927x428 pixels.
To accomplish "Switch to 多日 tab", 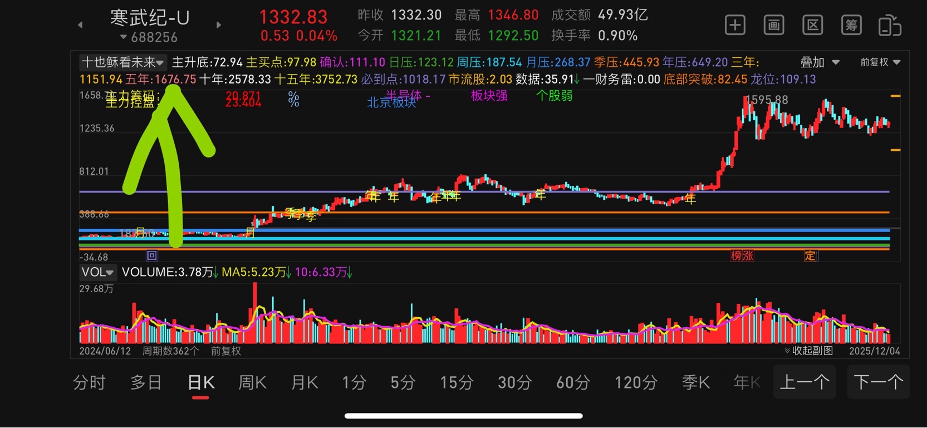I will coord(146,382).
